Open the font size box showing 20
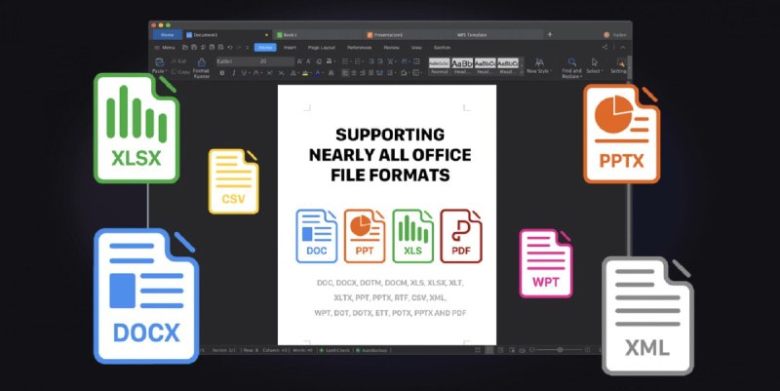 (276, 61)
